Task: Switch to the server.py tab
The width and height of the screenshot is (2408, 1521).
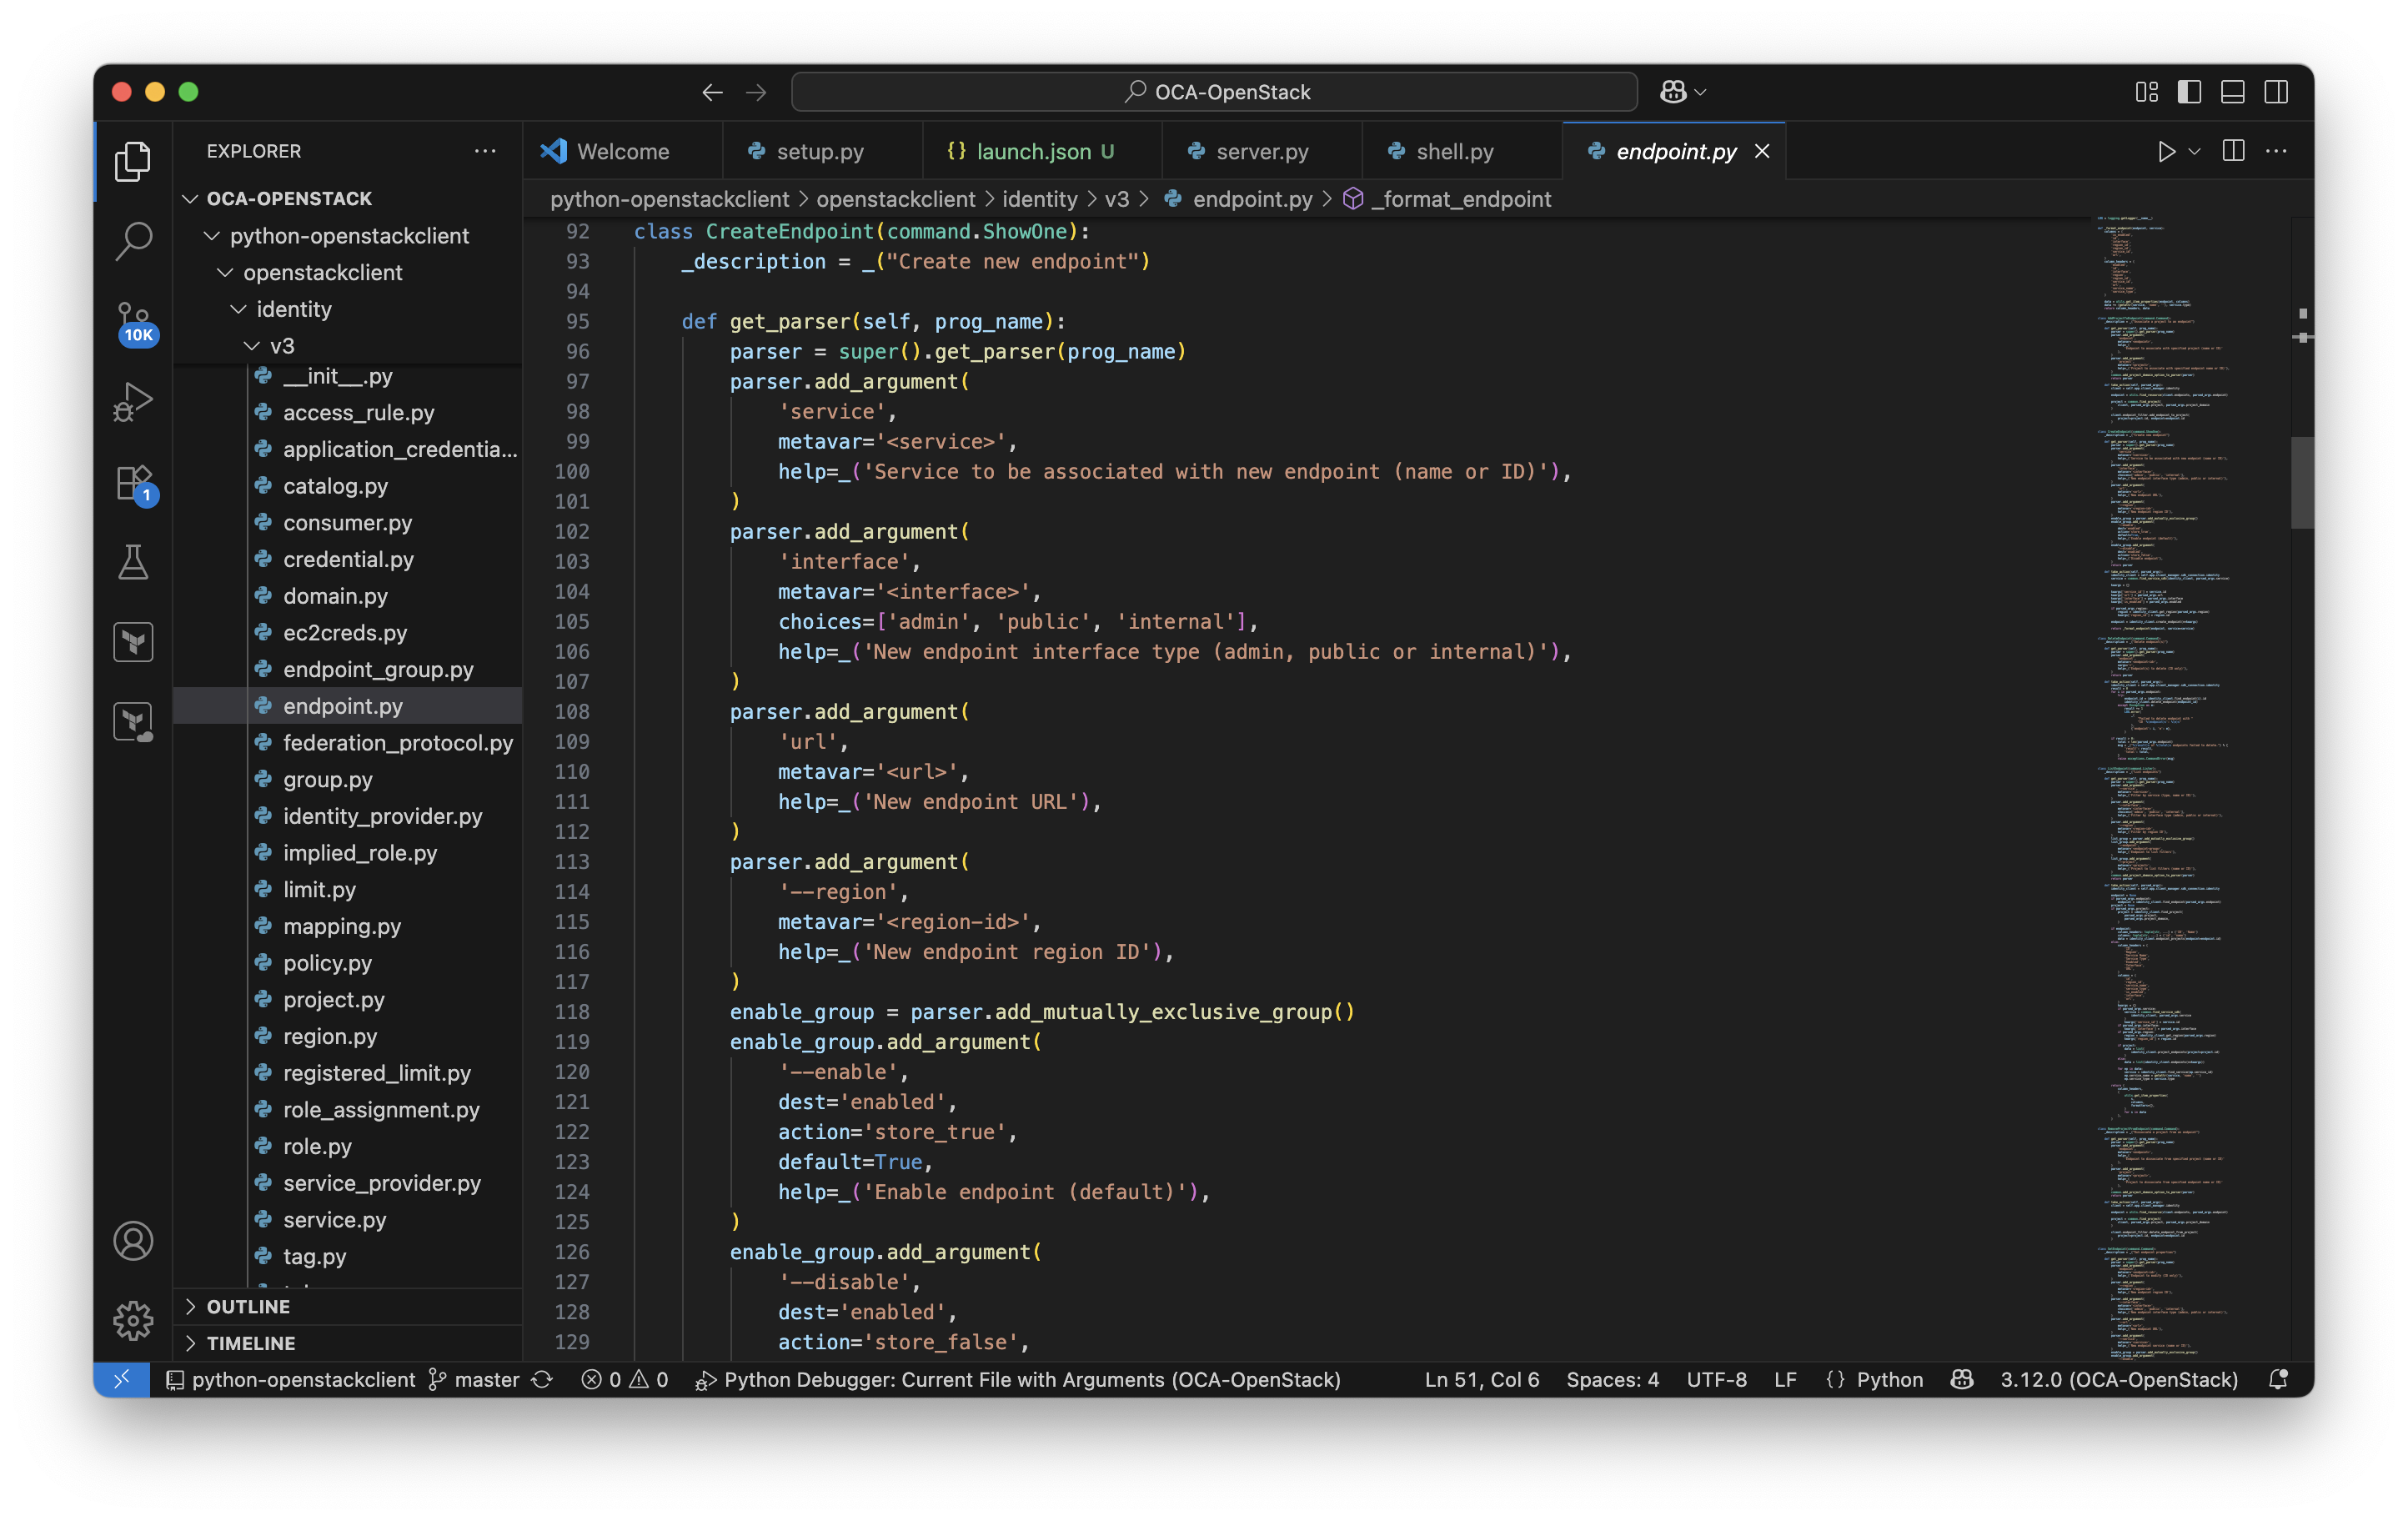Action: 1261,151
